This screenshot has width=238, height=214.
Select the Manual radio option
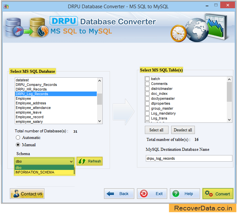pyautogui.click(x=18, y=145)
